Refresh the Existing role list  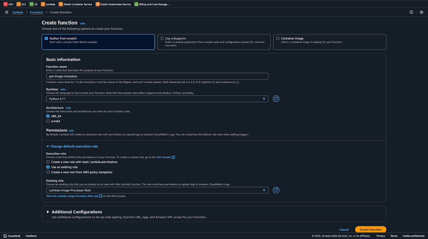pos(276,190)
